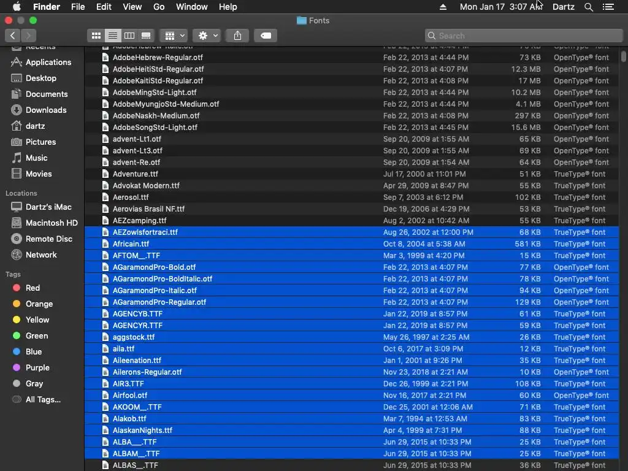Screen dimensions: 628x471
Task: Open the File menu
Action: [x=78, y=7]
